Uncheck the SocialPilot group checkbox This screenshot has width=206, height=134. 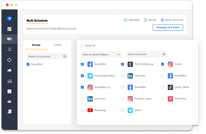point(28,64)
